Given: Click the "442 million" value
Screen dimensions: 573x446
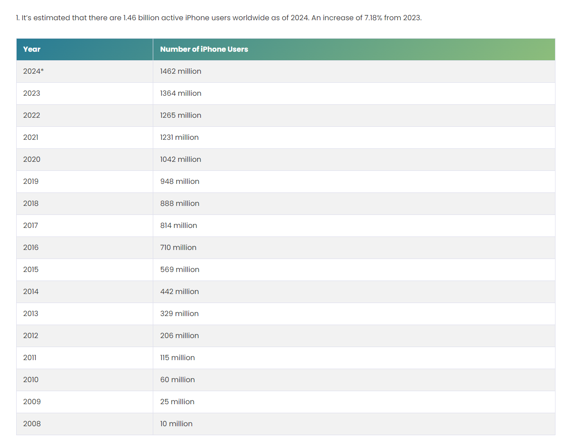Looking at the screenshot, I should coord(179,292).
